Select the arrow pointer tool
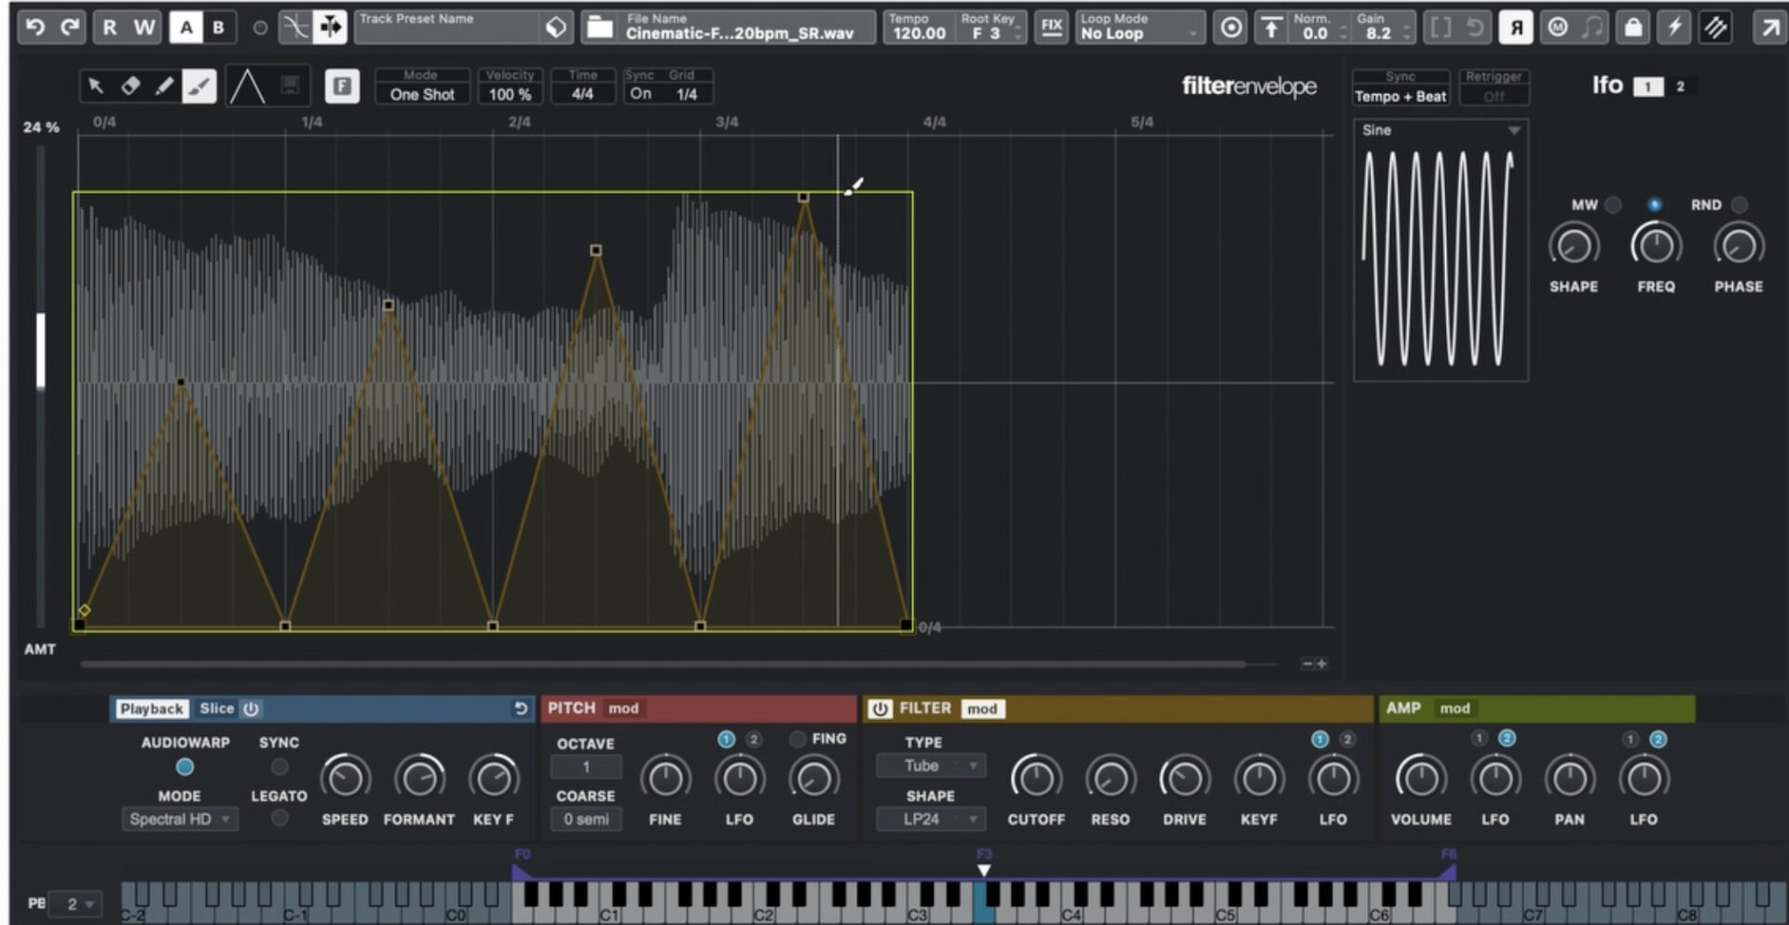 [95, 87]
